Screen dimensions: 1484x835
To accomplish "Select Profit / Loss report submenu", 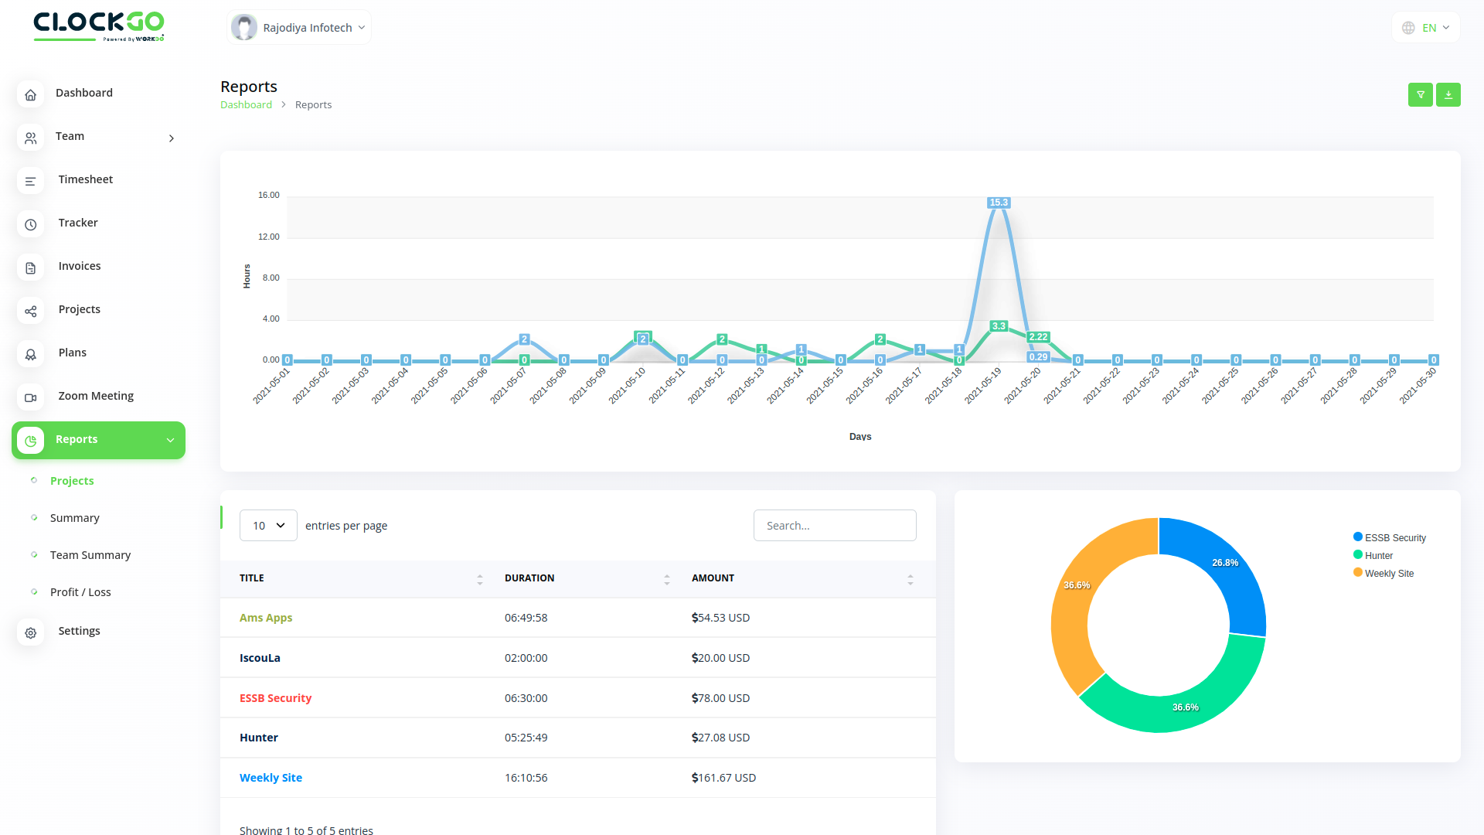I will coord(80,592).
